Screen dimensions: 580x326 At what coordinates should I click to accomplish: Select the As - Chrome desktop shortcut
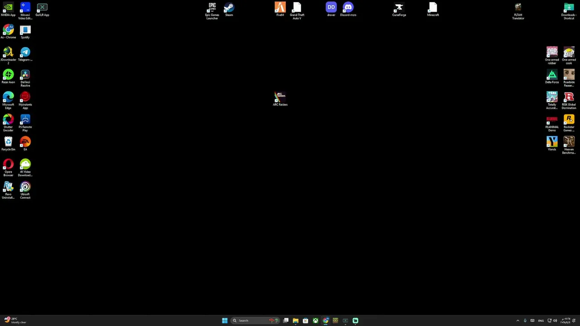tap(8, 32)
